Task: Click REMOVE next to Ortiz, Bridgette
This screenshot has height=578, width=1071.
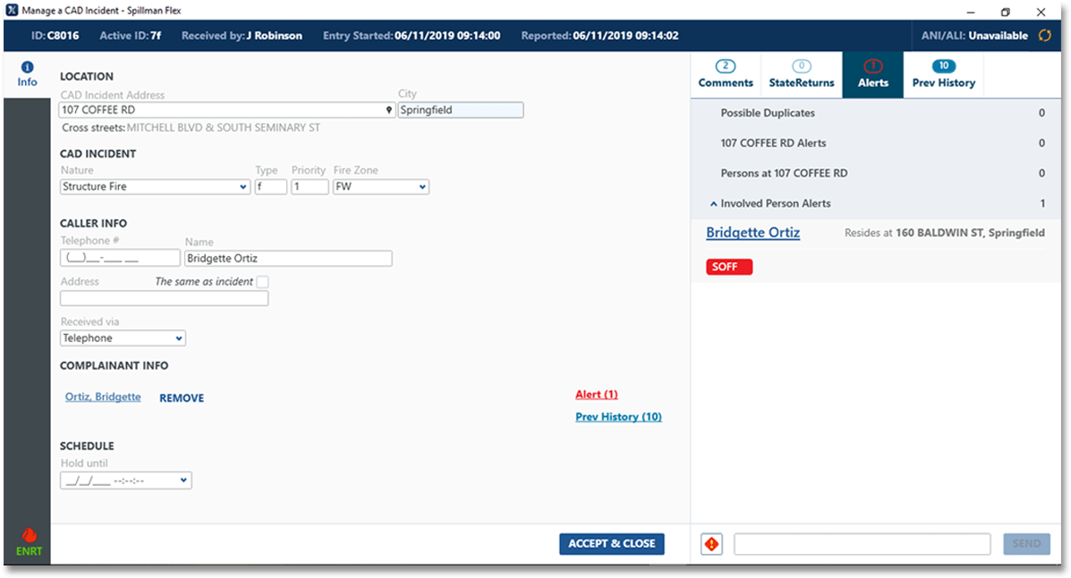Action: click(182, 398)
